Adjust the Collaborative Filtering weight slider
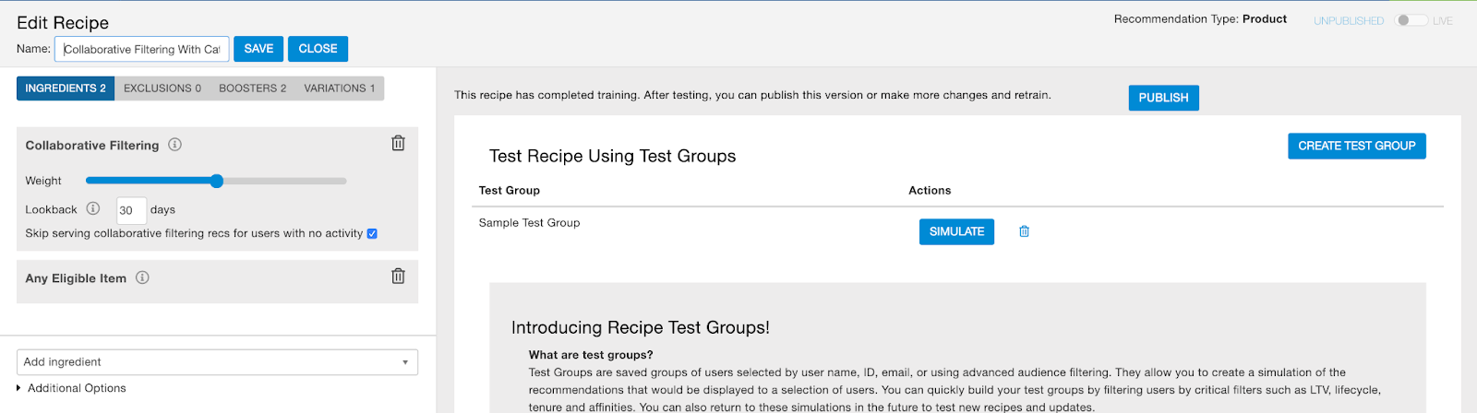Viewport: 1477px width, 413px height. [217, 181]
